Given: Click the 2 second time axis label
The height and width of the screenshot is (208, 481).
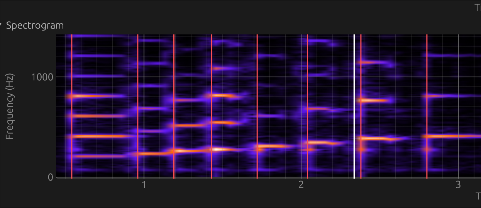Looking at the screenshot, I should [301, 185].
